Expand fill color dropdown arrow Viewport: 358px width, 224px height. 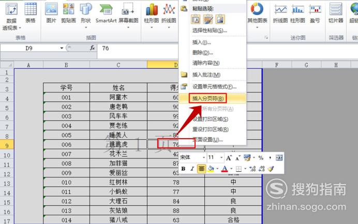click(217, 169)
